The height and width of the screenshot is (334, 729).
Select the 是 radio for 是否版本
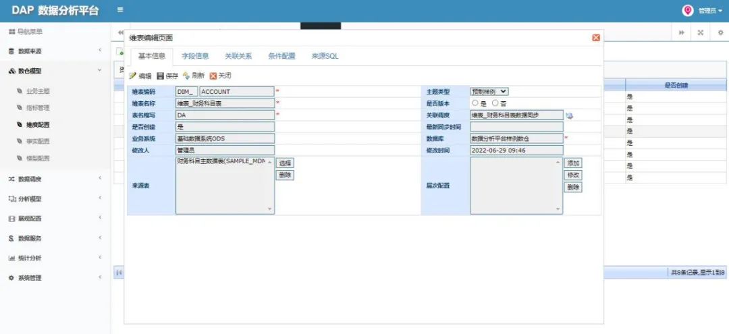(x=475, y=103)
